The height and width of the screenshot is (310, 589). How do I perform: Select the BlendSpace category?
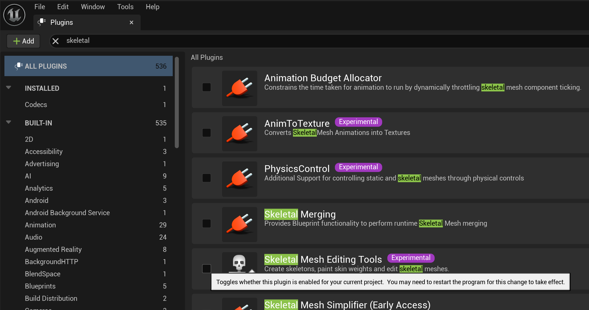pos(89,274)
